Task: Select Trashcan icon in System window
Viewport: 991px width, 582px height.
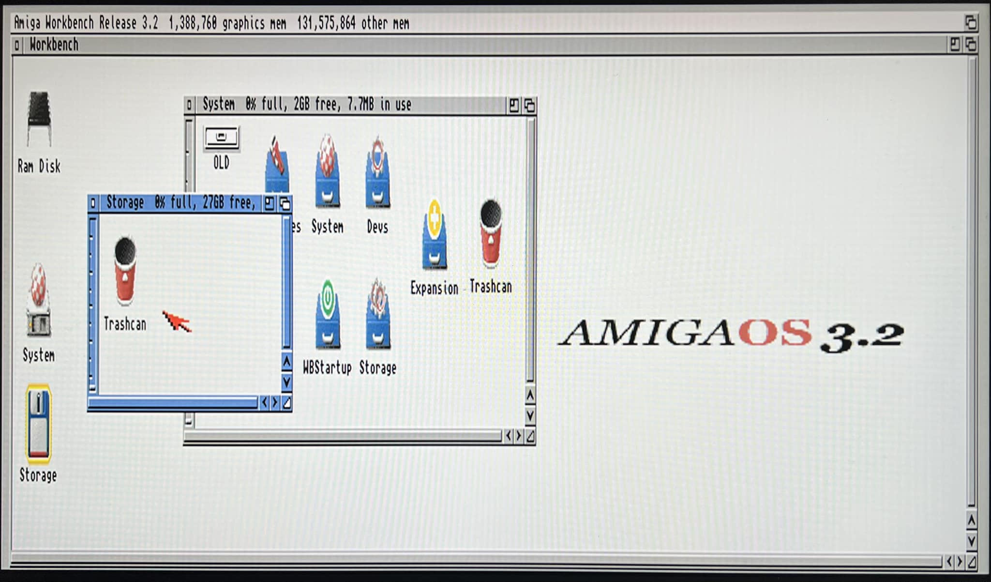Action: pos(491,233)
